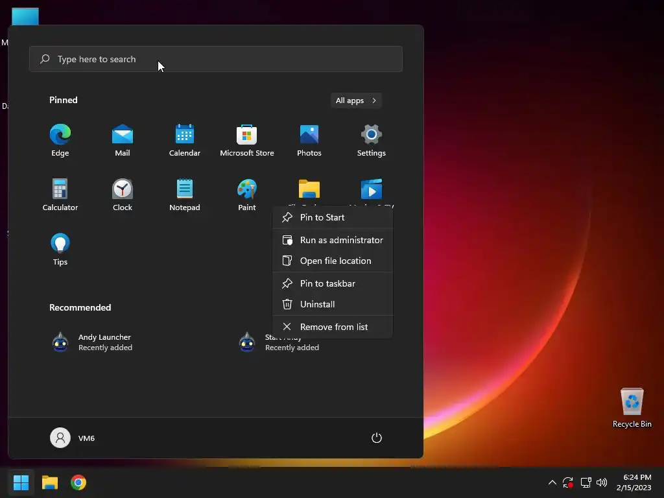This screenshot has height=498, width=664.
Task: Select Pin to Start in context menu
Action: [x=333, y=217]
